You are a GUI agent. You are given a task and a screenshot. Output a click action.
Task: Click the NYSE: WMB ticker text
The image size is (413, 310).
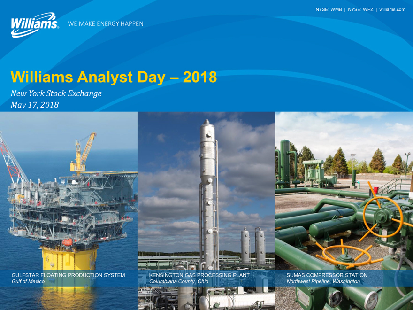329,9
